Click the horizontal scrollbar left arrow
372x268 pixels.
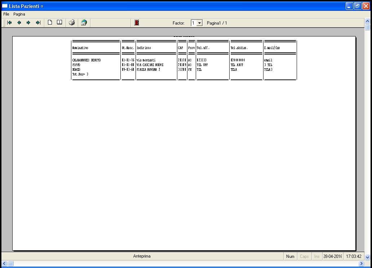click(x=4, y=263)
